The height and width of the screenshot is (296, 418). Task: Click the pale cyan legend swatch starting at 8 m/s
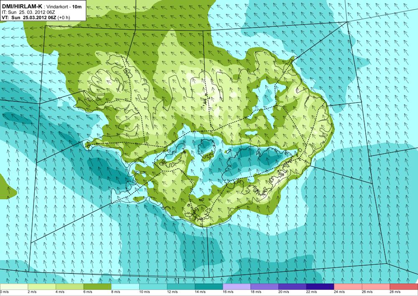pos(125,287)
